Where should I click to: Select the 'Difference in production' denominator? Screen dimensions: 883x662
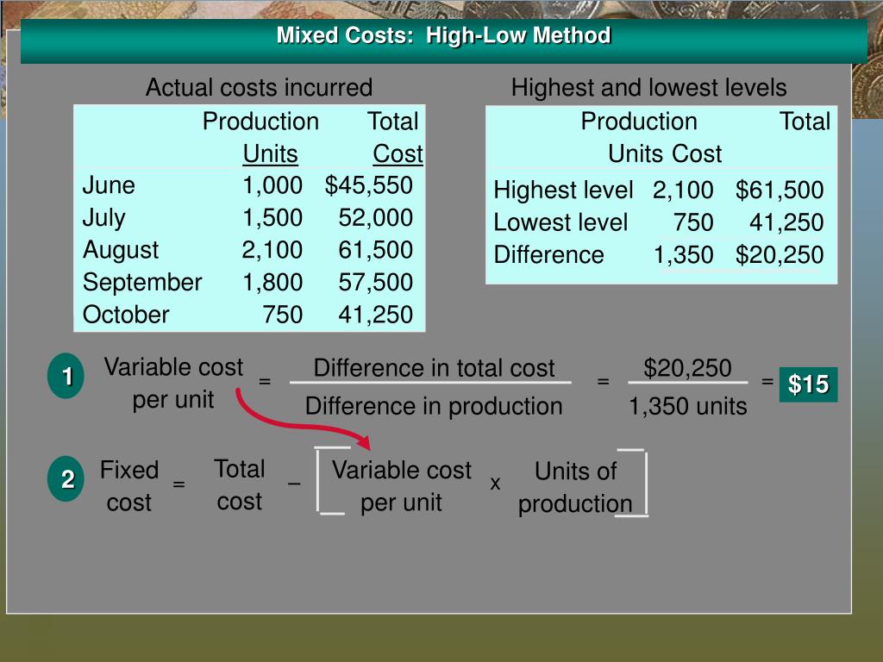(434, 406)
